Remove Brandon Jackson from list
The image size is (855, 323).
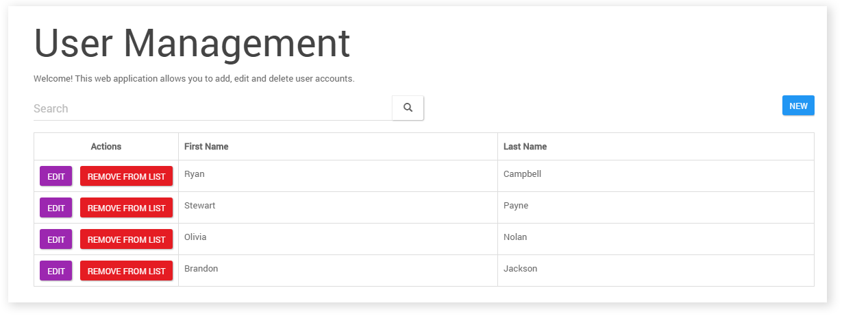(x=126, y=271)
